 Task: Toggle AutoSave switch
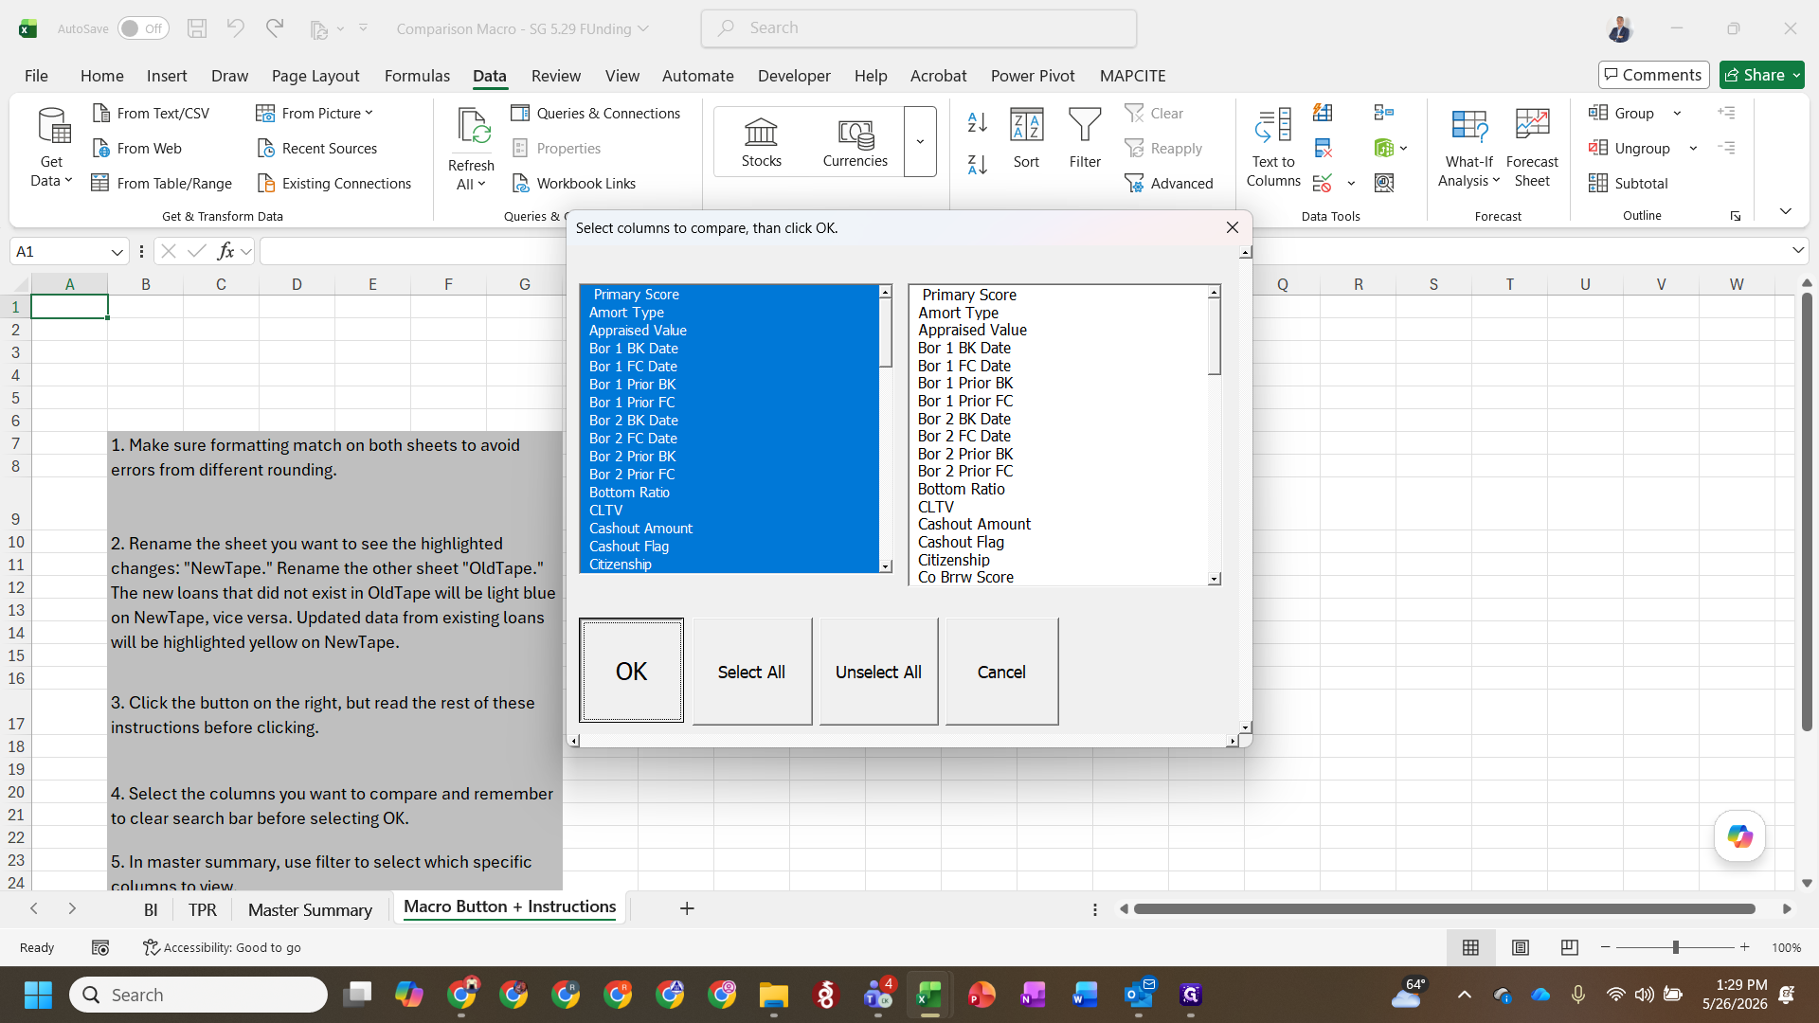click(x=143, y=28)
